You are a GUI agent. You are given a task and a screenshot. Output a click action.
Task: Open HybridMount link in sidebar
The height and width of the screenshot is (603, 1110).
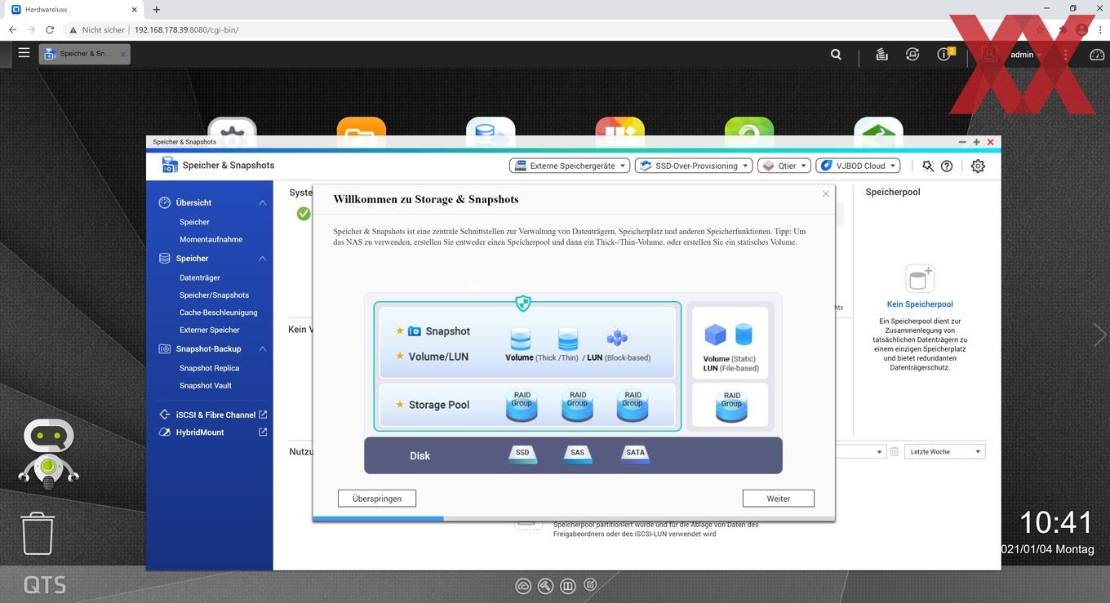click(200, 432)
